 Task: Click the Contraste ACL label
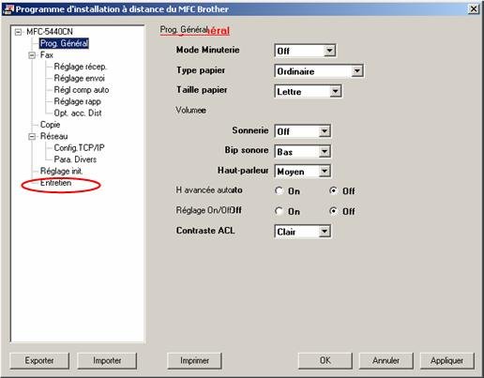[205, 231]
